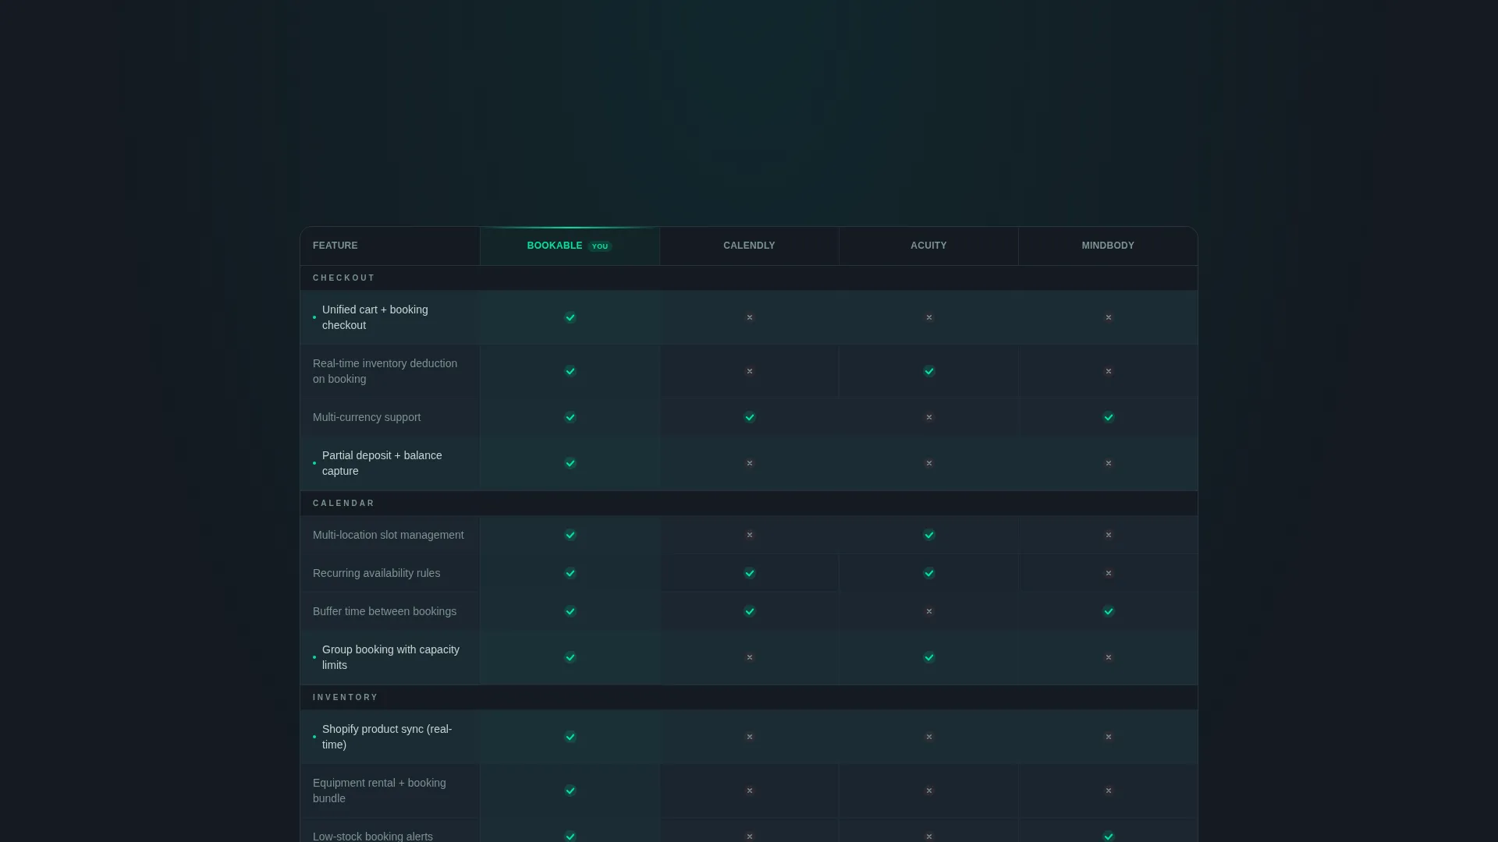The image size is (1498, 842).
Task: Select Acuity checkmark in Real-time inventory deduction row
Action: tap(929, 371)
